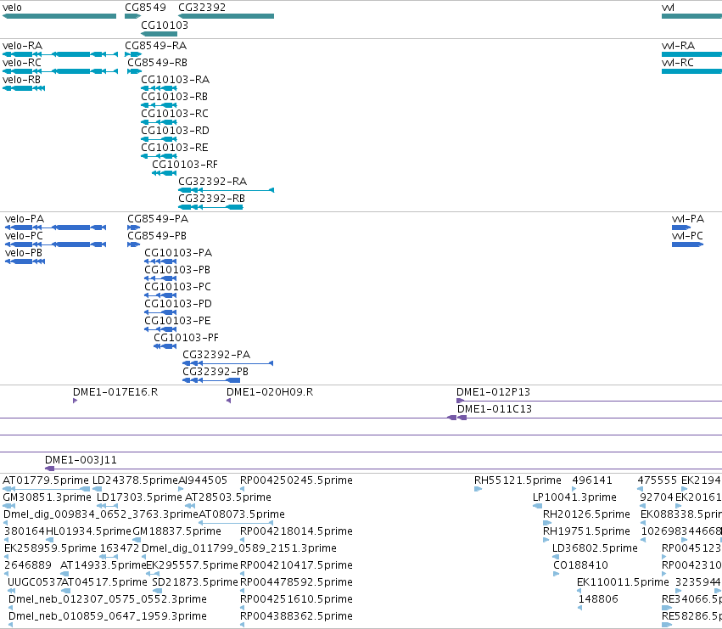The height and width of the screenshot is (629, 722).
Task: Click the DME1-003J11 clone label
Action: pyautogui.click(x=81, y=460)
